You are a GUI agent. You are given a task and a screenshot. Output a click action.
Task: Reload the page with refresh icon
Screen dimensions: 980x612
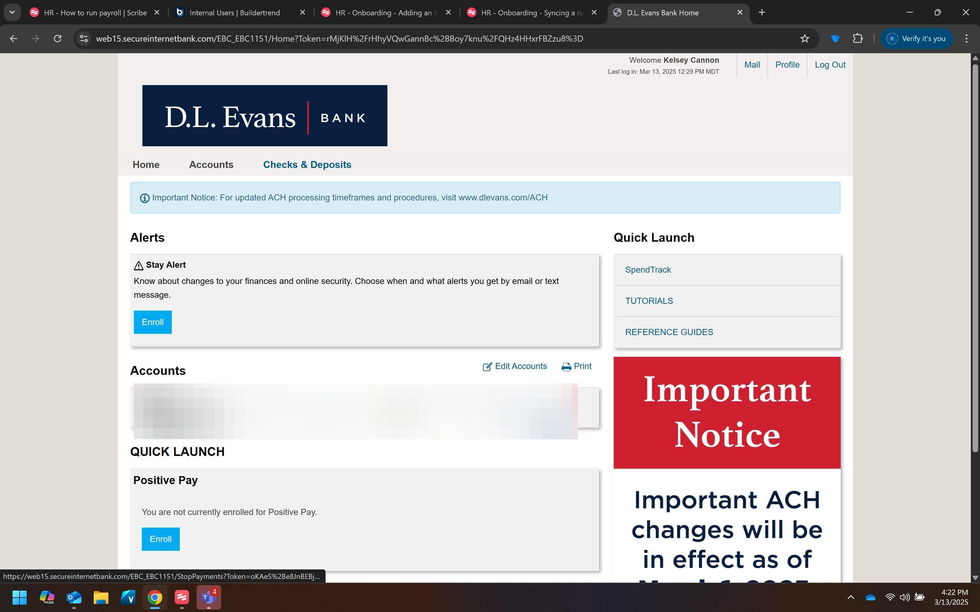(58, 39)
